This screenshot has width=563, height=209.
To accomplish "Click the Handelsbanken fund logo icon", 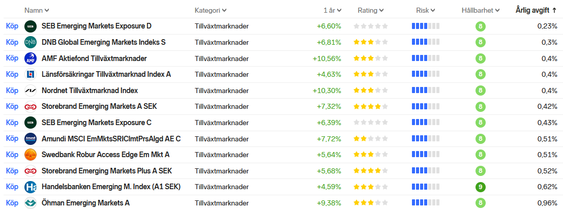I will [31, 187].
